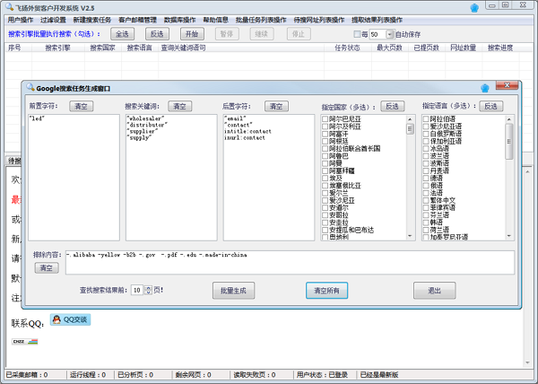Viewport: 538px width, 384px height.
Task: Click the language list scrollbar thumb
Action: (x=509, y=142)
